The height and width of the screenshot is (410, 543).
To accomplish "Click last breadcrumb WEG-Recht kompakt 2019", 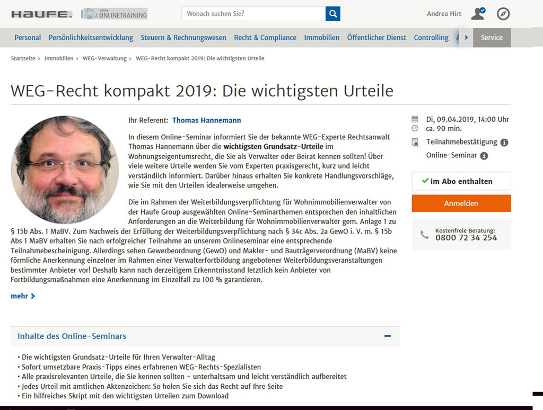I will [x=200, y=58].
